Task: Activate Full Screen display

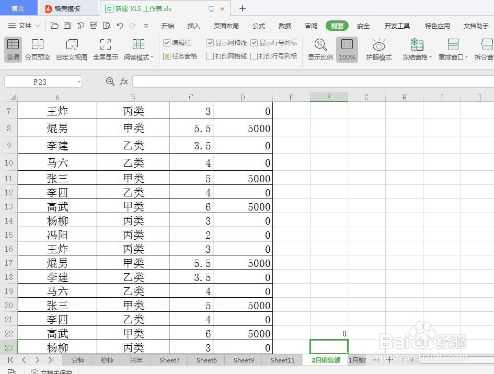Action: coord(105,50)
